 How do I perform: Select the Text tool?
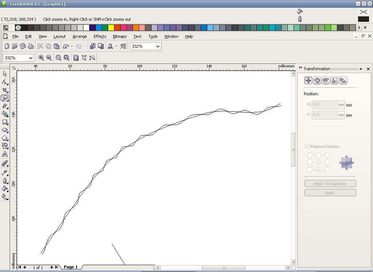(x=5, y=154)
